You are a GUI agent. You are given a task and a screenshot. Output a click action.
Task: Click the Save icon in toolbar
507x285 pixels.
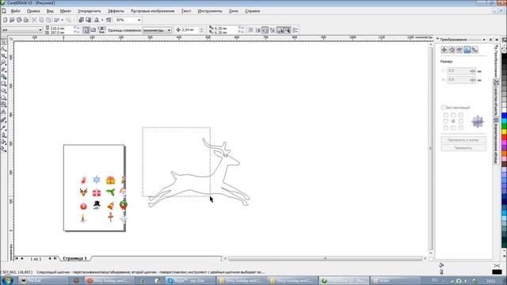pyautogui.click(x=19, y=20)
